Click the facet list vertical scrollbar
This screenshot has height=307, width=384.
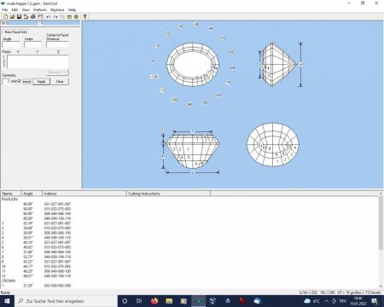point(381,240)
